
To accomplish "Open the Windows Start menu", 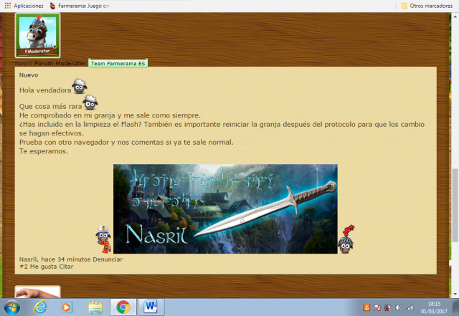I will tap(12, 307).
